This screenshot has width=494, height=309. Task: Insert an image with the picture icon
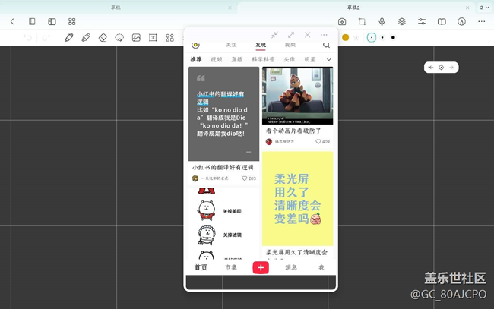tap(136, 38)
